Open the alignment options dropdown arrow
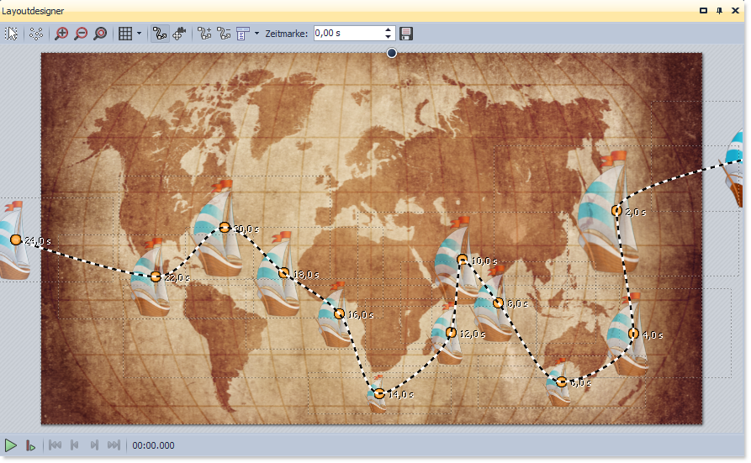751x463 pixels. pyautogui.click(x=257, y=34)
